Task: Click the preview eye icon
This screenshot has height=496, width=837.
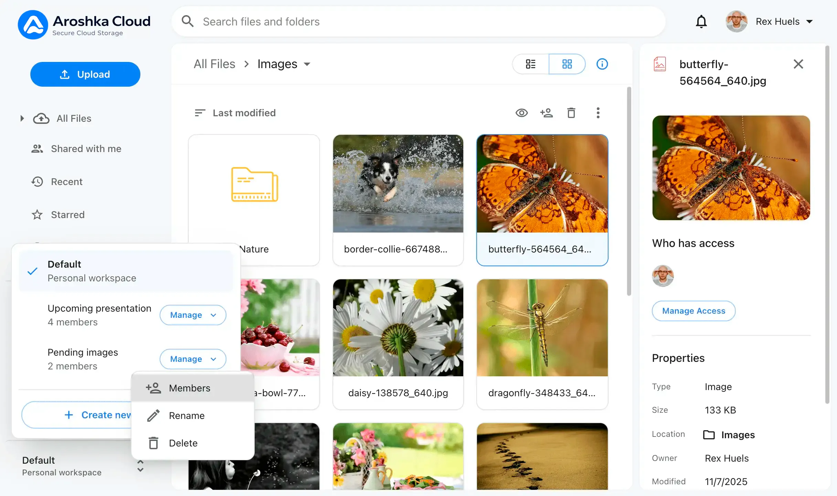Action: pos(521,113)
